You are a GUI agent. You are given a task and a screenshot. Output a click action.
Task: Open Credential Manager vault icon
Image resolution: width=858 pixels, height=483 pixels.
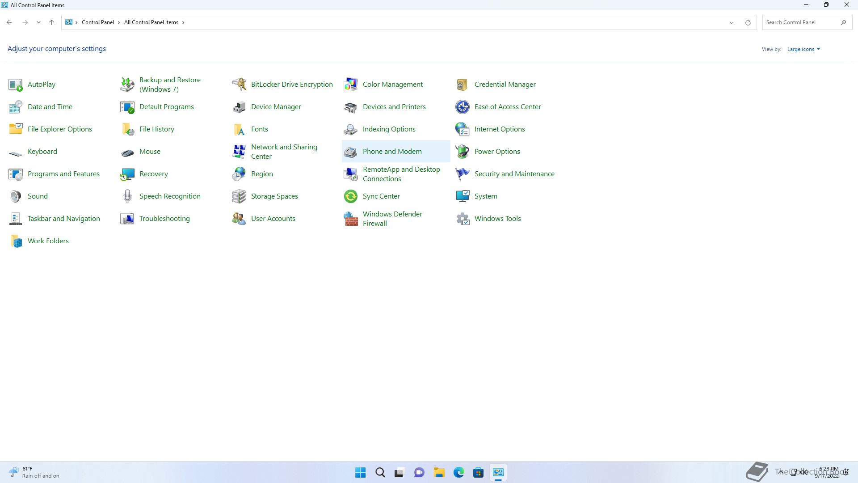pyautogui.click(x=463, y=85)
